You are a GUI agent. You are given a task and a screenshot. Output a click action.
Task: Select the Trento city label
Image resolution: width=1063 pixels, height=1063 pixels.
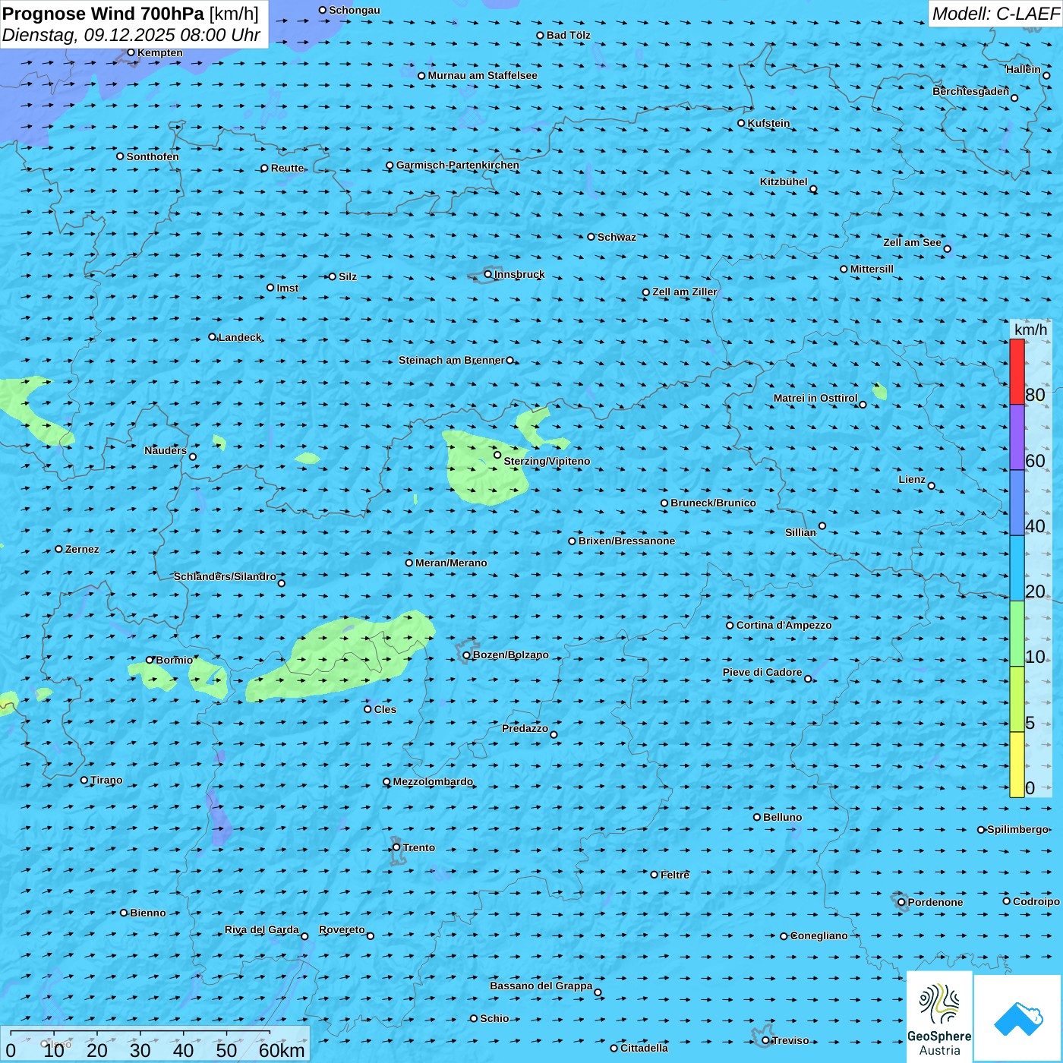coord(419,847)
